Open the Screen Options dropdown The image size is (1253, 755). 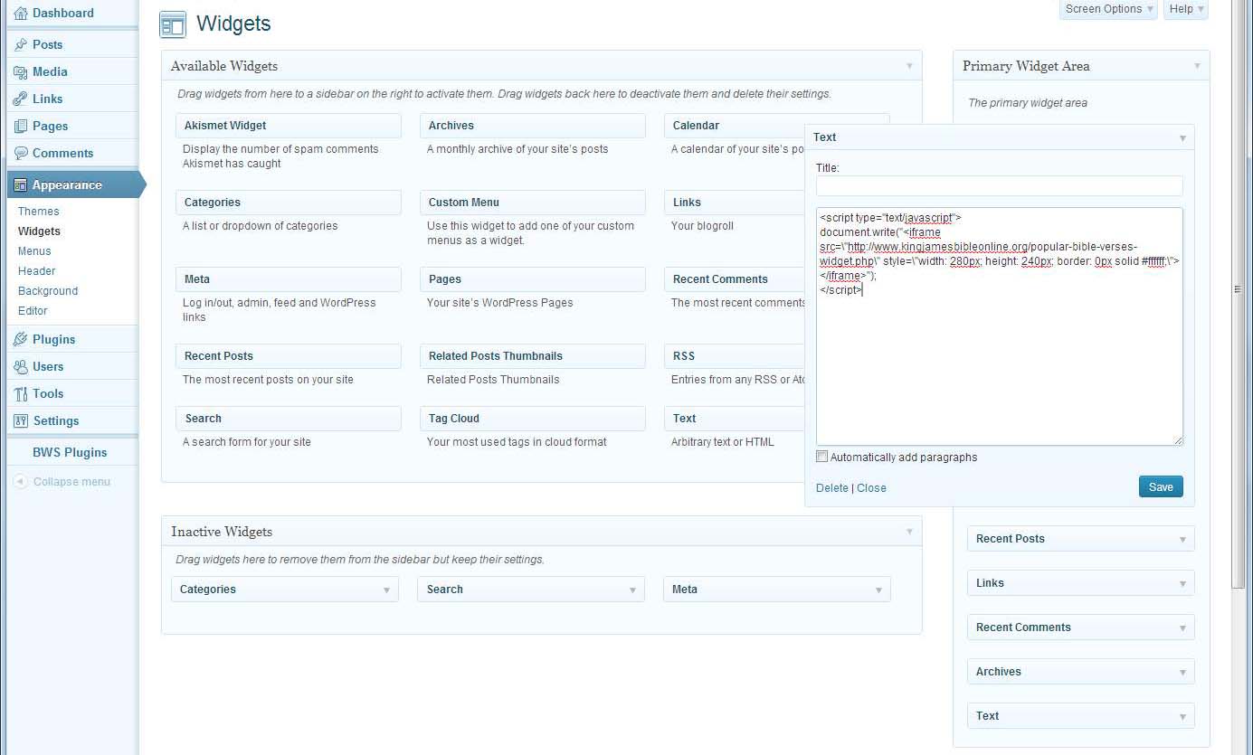(x=1109, y=9)
